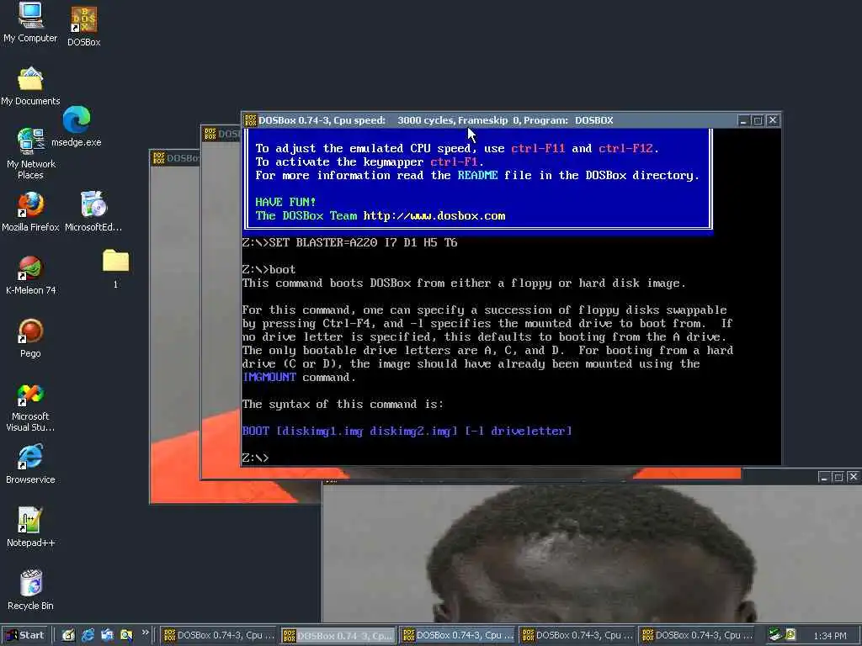Expand the Quick Launch overflow chevron
The height and width of the screenshot is (646, 862).
coord(145,633)
